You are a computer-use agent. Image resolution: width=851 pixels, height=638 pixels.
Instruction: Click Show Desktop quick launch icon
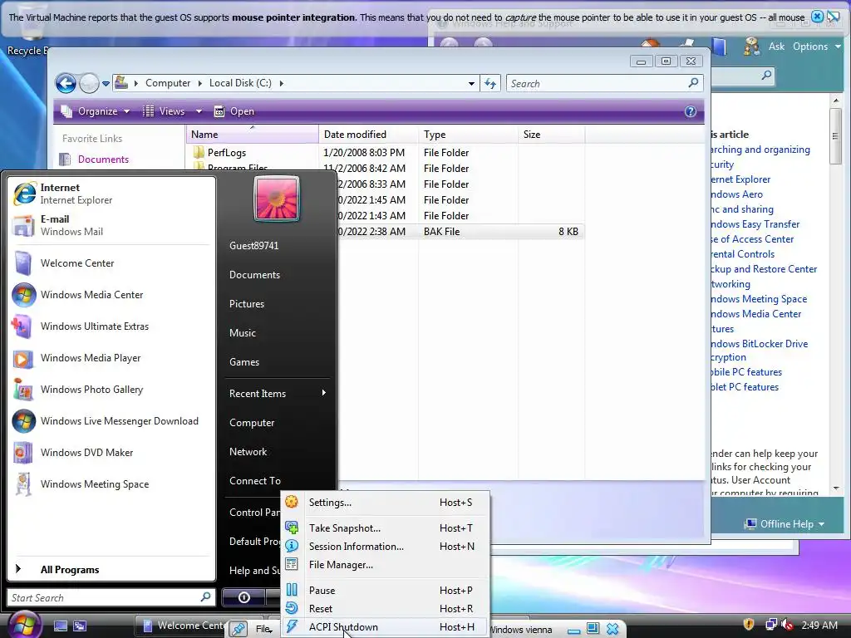coord(61,626)
